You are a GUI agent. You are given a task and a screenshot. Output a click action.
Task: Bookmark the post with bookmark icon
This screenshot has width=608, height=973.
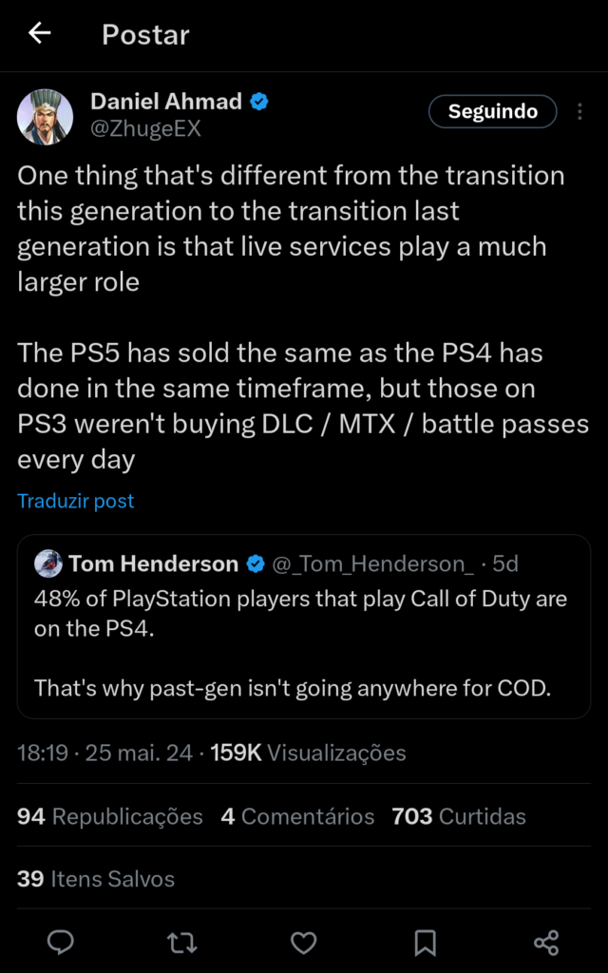tap(425, 942)
